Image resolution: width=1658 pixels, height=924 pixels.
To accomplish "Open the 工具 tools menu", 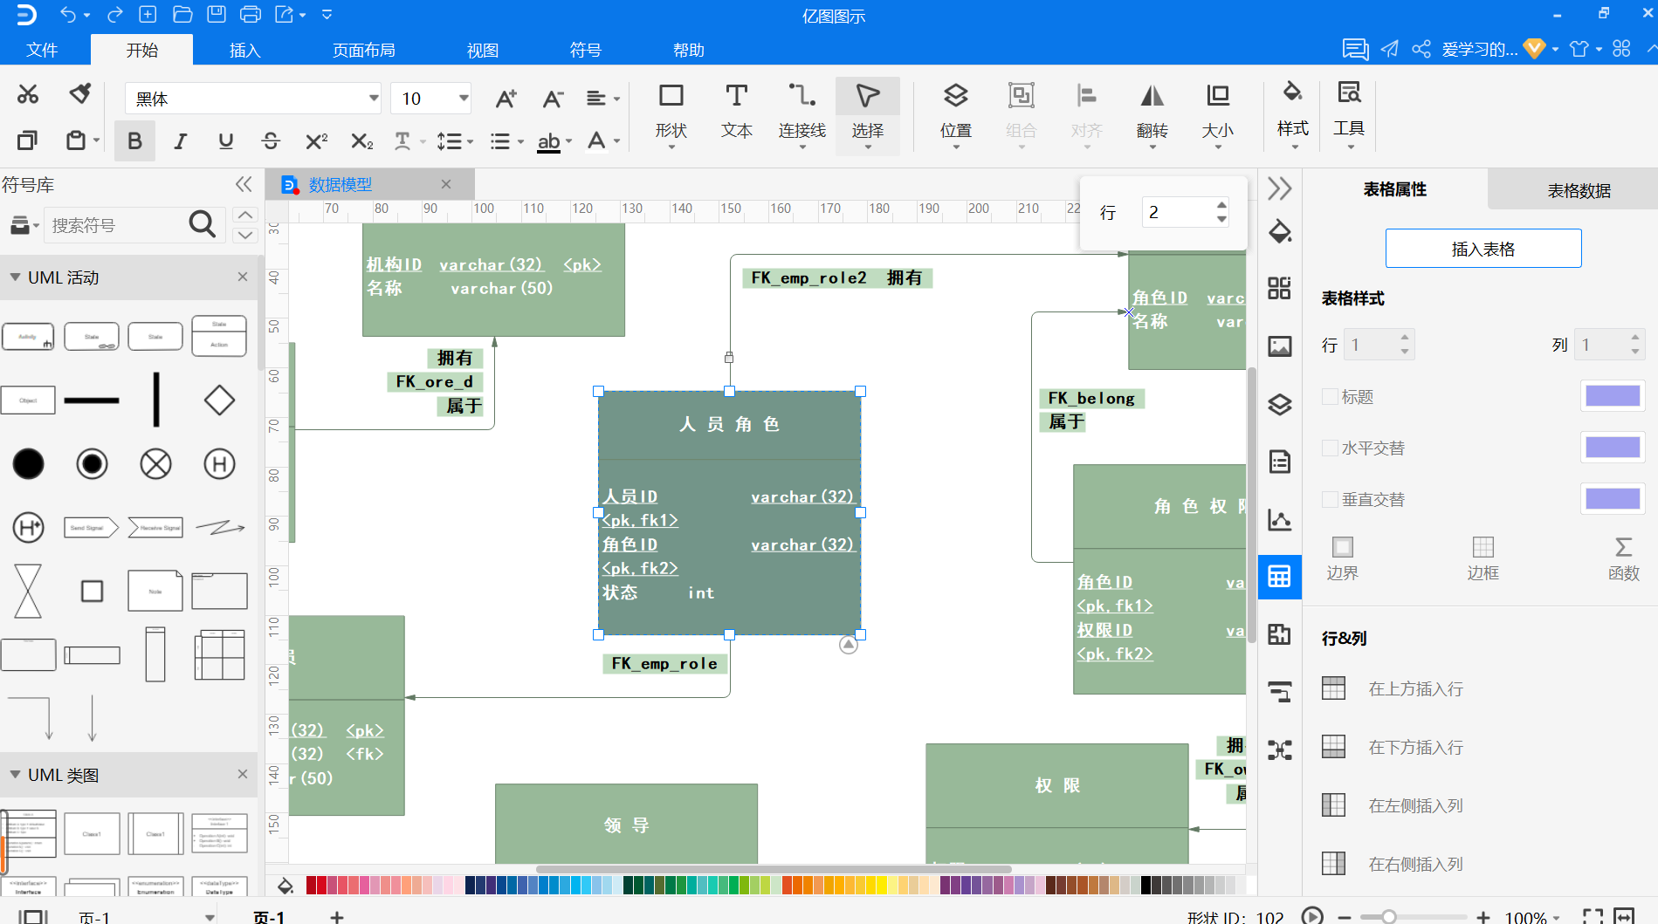I will pos(1349,114).
